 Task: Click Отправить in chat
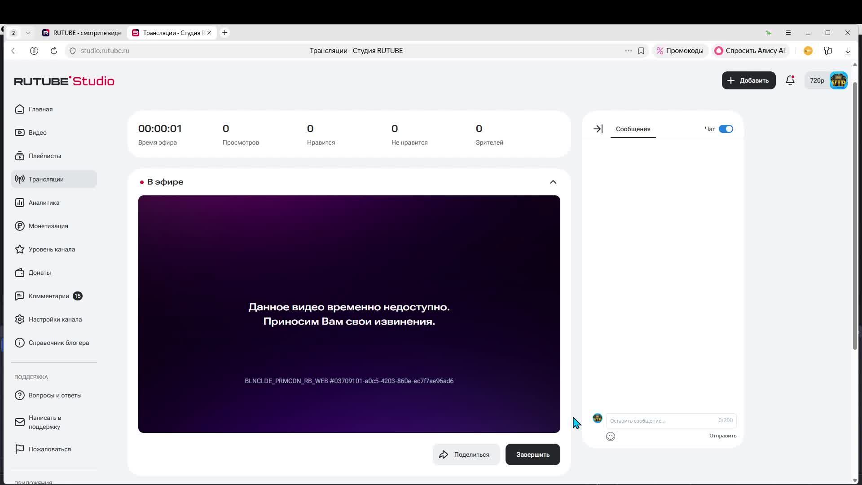click(723, 436)
